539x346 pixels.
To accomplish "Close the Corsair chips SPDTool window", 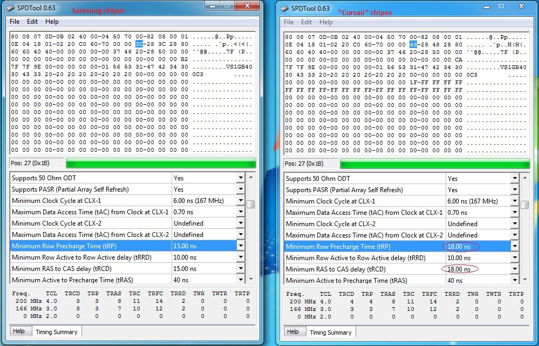I will tap(521, 6).
